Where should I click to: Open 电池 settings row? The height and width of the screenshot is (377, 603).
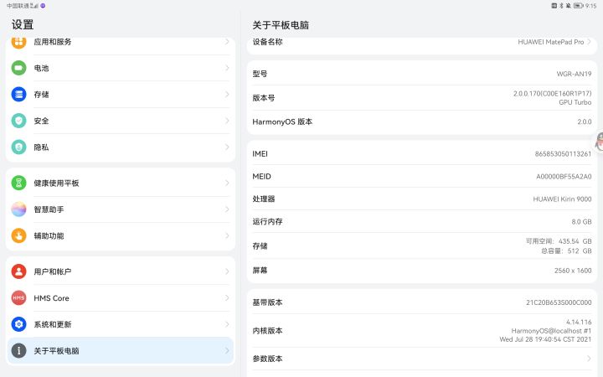pos(121,68)
